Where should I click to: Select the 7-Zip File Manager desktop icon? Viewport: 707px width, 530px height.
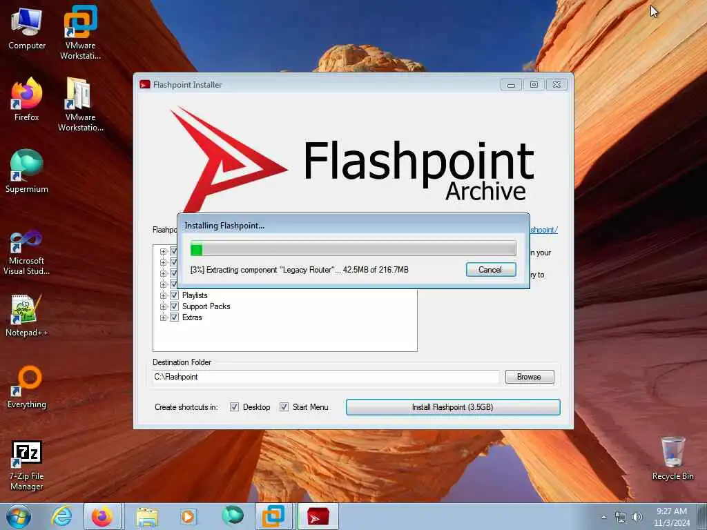27,465
